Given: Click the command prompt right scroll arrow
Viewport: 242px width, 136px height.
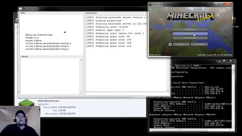Looking at the screenshot, I should [230, 130].
